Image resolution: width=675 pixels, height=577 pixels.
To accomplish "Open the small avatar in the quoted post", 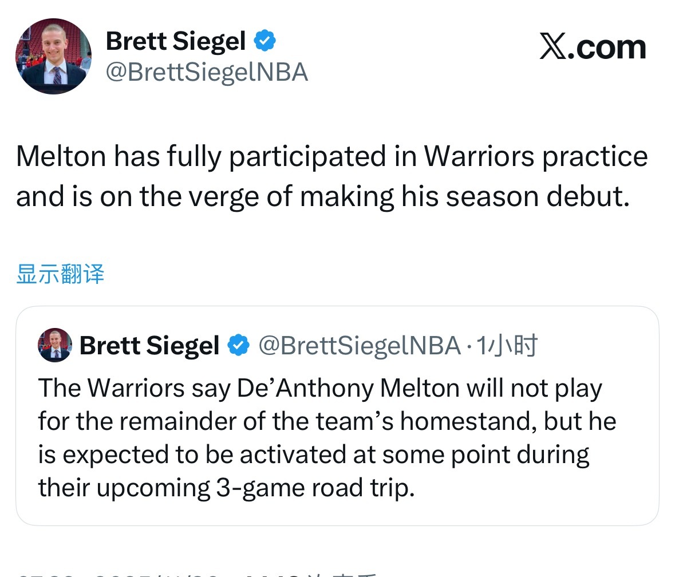I will (x=54, y=345).
